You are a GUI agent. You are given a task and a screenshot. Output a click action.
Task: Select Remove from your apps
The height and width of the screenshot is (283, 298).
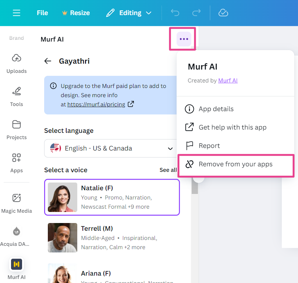(x=235, y=164)
